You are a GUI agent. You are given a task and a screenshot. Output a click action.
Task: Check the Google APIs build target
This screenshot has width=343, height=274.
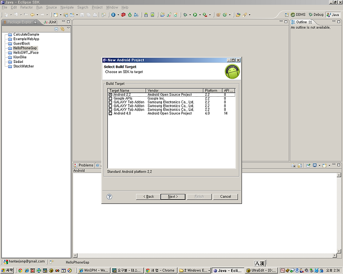[110, 99]
